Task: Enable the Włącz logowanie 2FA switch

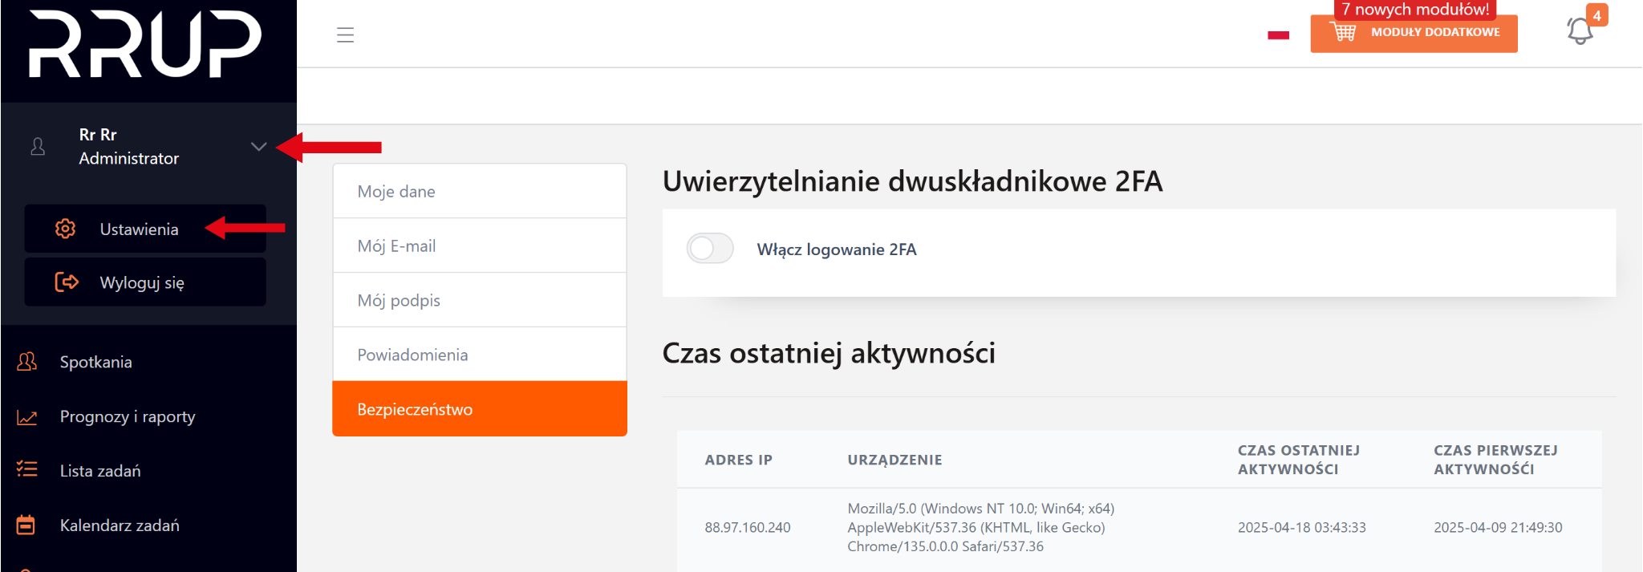Action: pyautogui.click(x=710, y=249)
